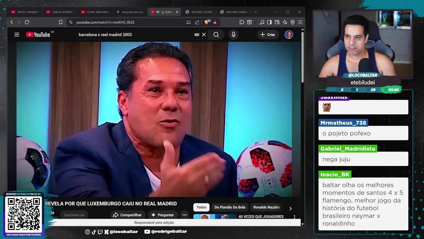Clear the YouTube search query
This screenshot has width=424, height=239.
pos(204,35)
